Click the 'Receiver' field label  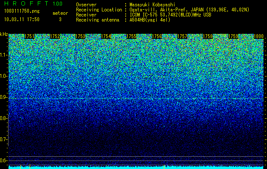pyautogui.click(x=86, y=15)
